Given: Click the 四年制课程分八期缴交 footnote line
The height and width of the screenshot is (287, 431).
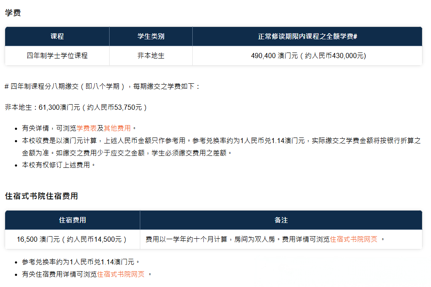Looking at the screenshot, I should (x=102, y=86).
